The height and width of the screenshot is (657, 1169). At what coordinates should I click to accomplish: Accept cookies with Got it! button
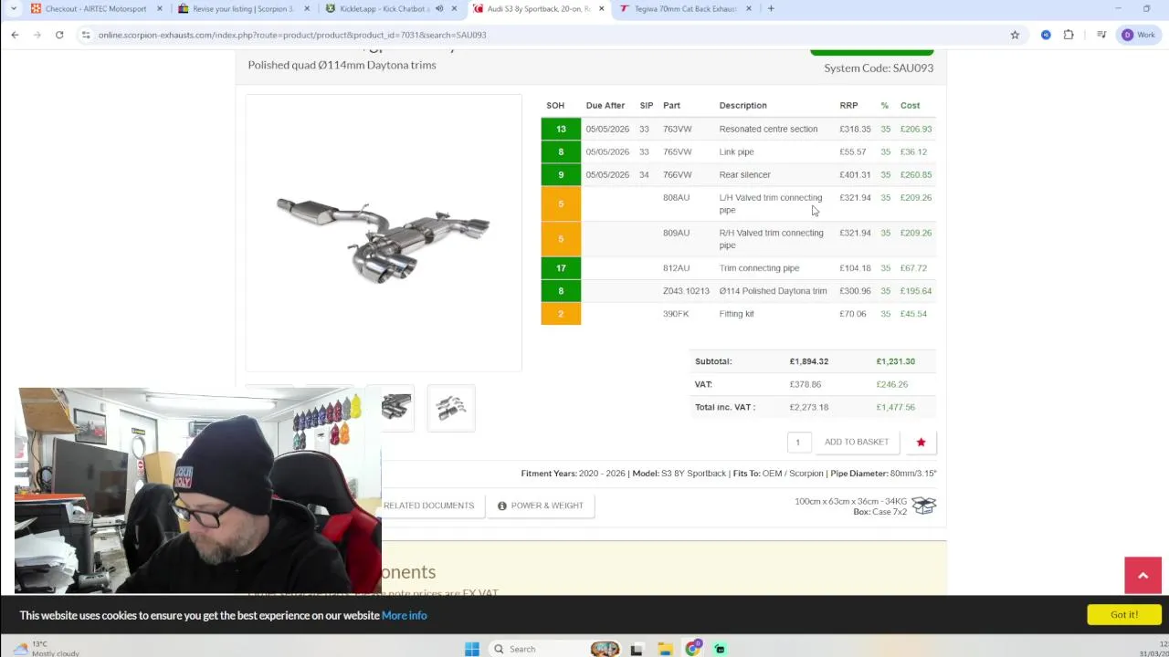point(1124,615)
